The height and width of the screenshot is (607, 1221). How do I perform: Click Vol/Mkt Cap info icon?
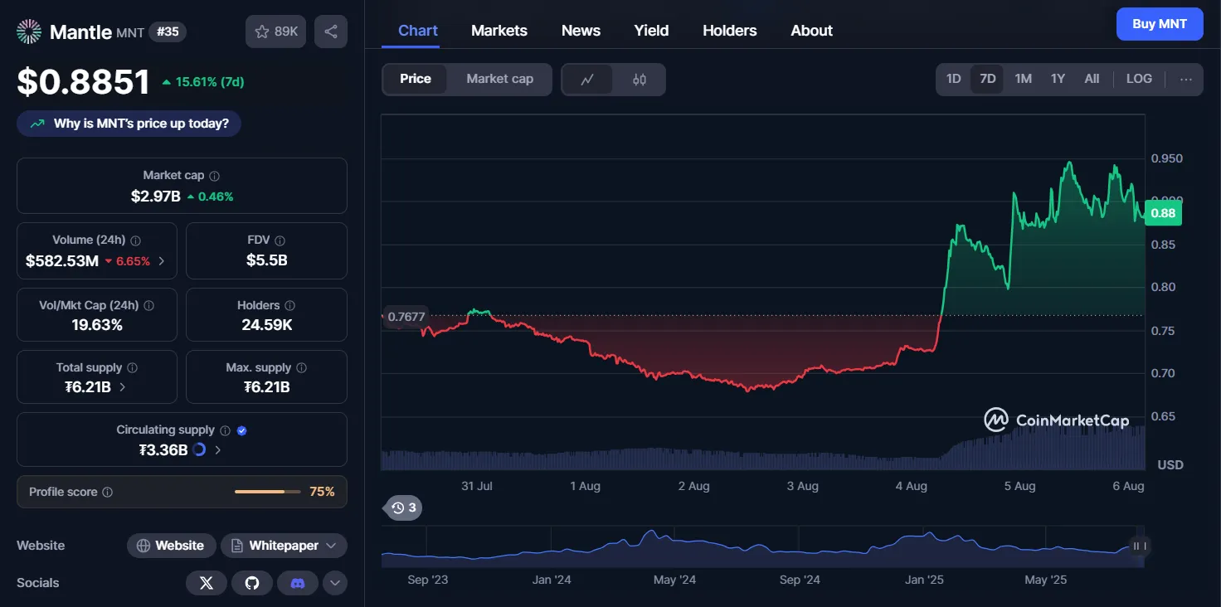click(149, 305)
